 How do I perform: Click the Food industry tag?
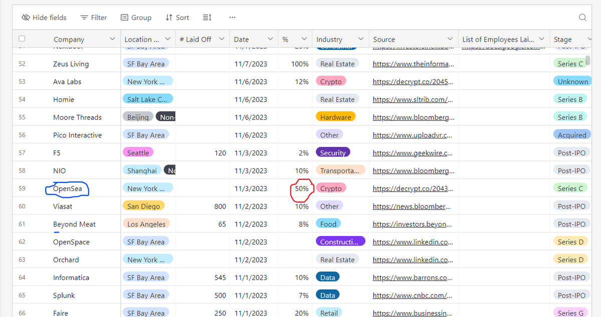[x=328, y=224]
